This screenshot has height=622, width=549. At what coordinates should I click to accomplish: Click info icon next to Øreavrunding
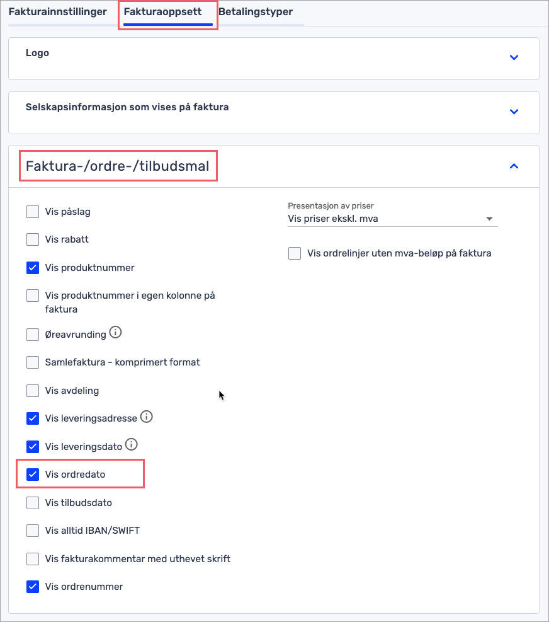[115, 332]
